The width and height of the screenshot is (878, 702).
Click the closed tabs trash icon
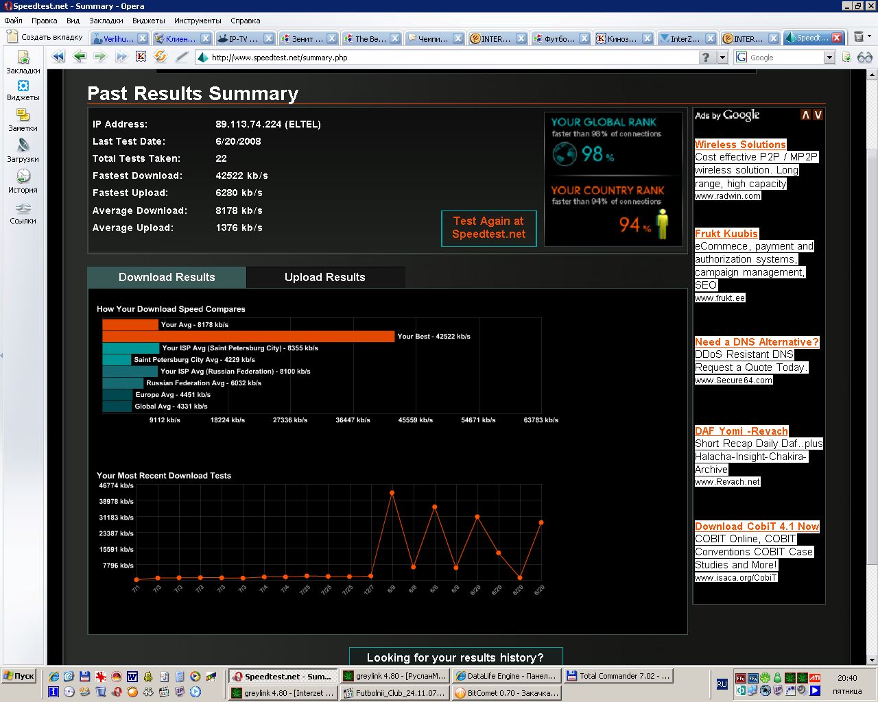[x=858, y=37]
